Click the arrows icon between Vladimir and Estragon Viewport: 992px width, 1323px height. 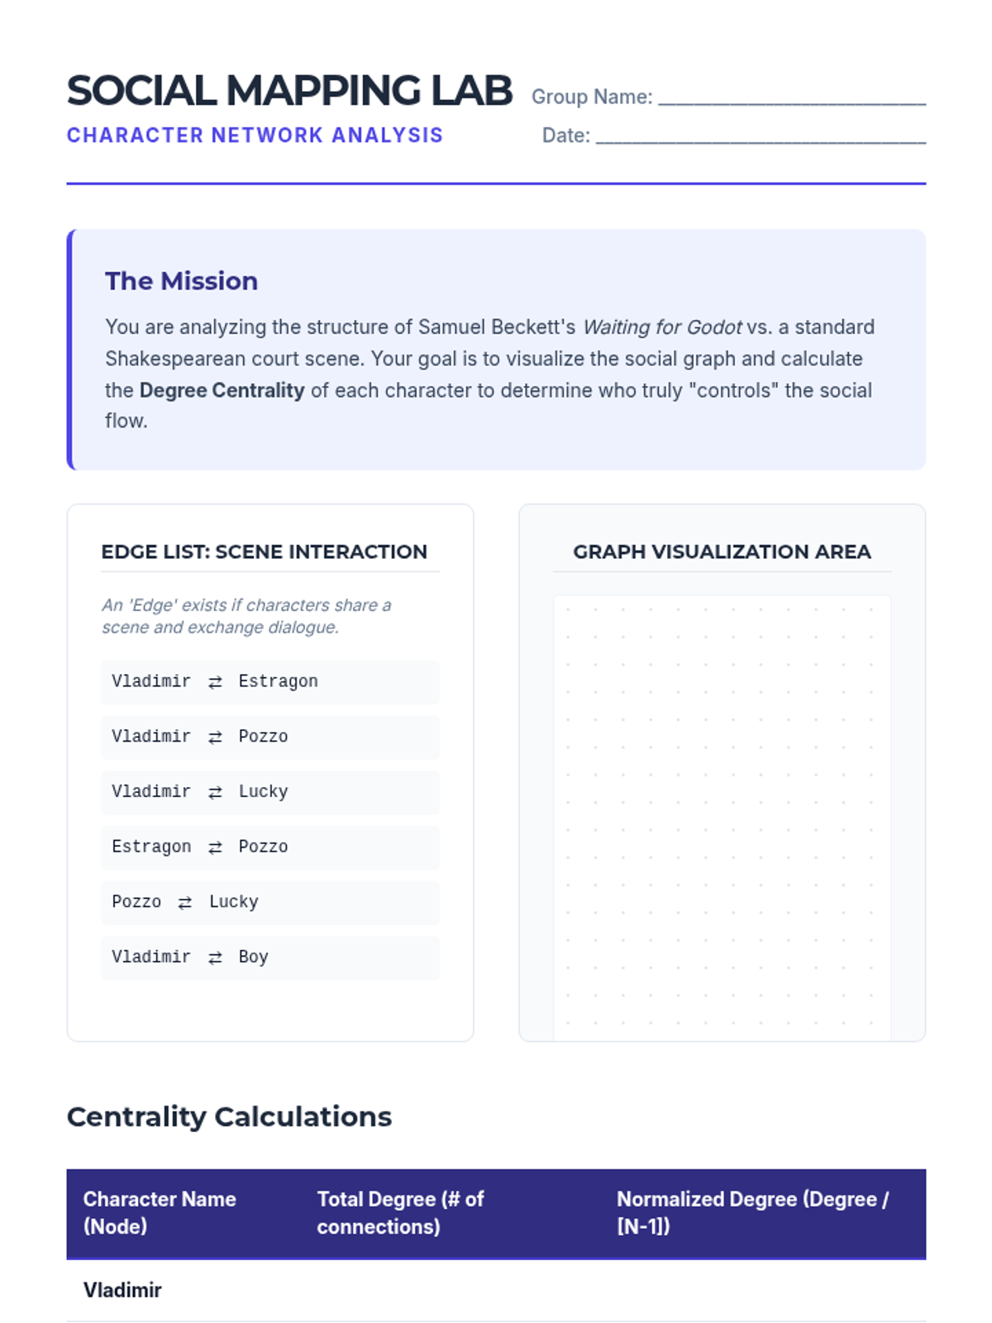215,682
